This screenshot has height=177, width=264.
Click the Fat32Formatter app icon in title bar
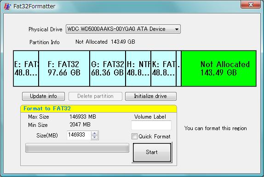tap(7, 6)
